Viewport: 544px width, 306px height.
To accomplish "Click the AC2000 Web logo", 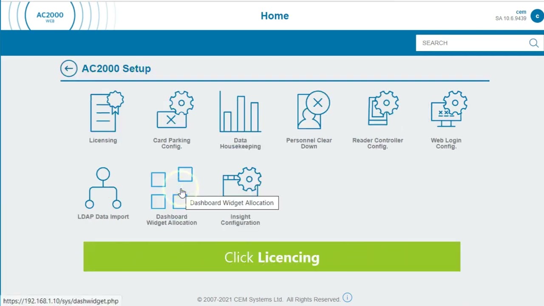I will coord(50,16).
